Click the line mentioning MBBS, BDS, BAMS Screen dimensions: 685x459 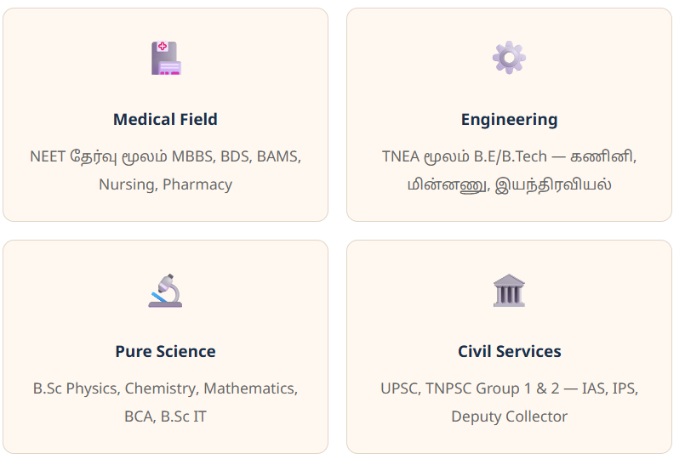pos(165,156)
